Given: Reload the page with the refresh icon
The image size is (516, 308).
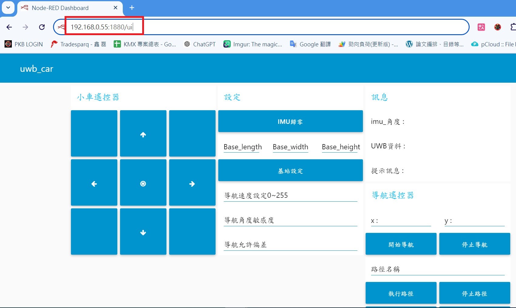Looking at the screenshot, I should (x=42, y=27).
